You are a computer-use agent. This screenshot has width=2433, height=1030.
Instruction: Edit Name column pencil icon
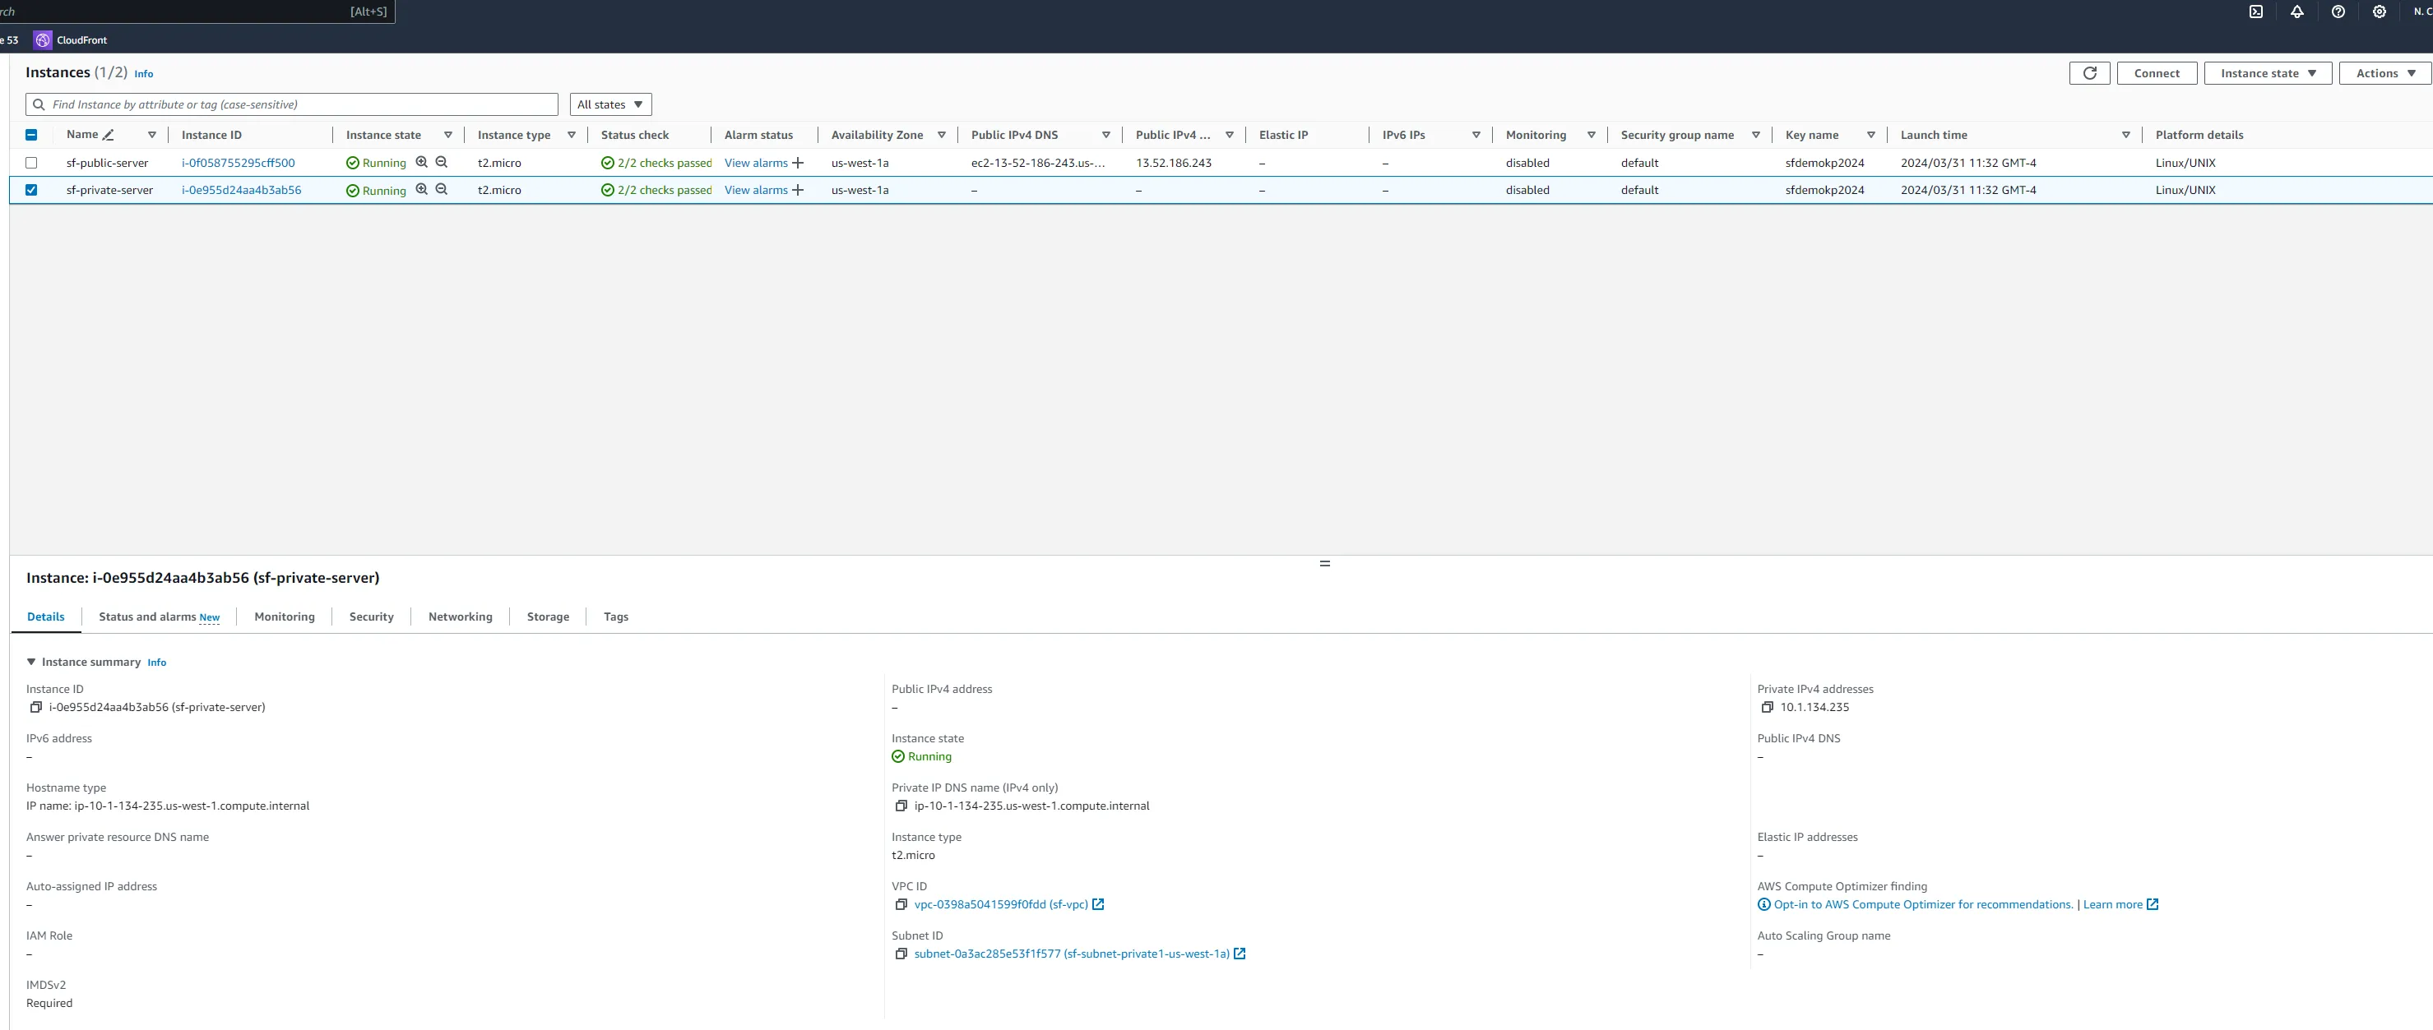coord(109,135)
